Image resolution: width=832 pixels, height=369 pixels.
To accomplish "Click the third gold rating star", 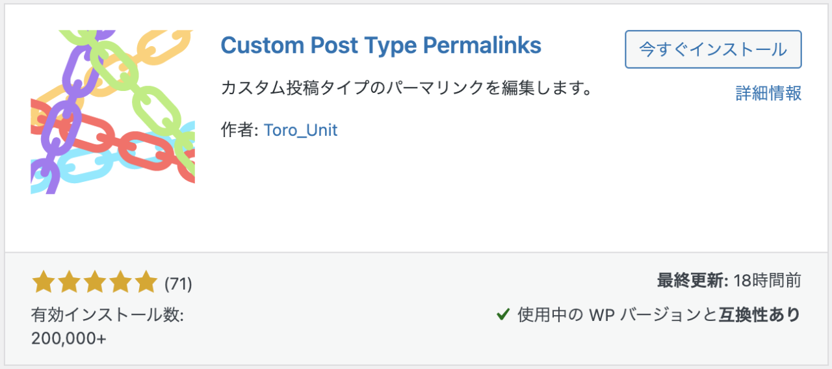I will click(94, 283).
